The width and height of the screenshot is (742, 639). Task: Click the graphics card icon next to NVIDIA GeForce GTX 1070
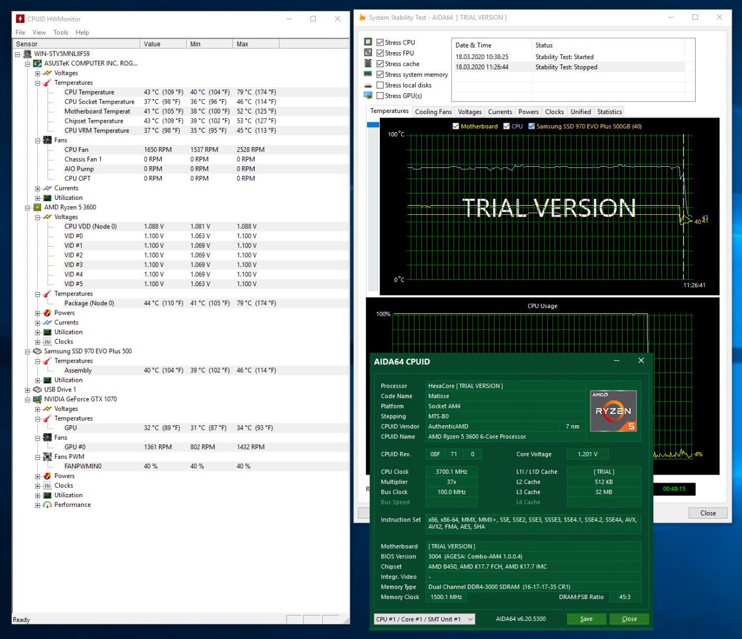pyautogui.click(x=37, y=399)
